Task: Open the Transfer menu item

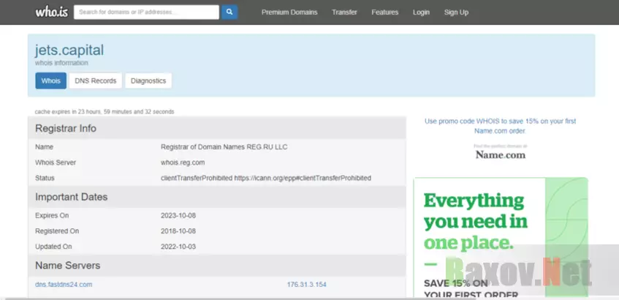Action: click(344, 12)
